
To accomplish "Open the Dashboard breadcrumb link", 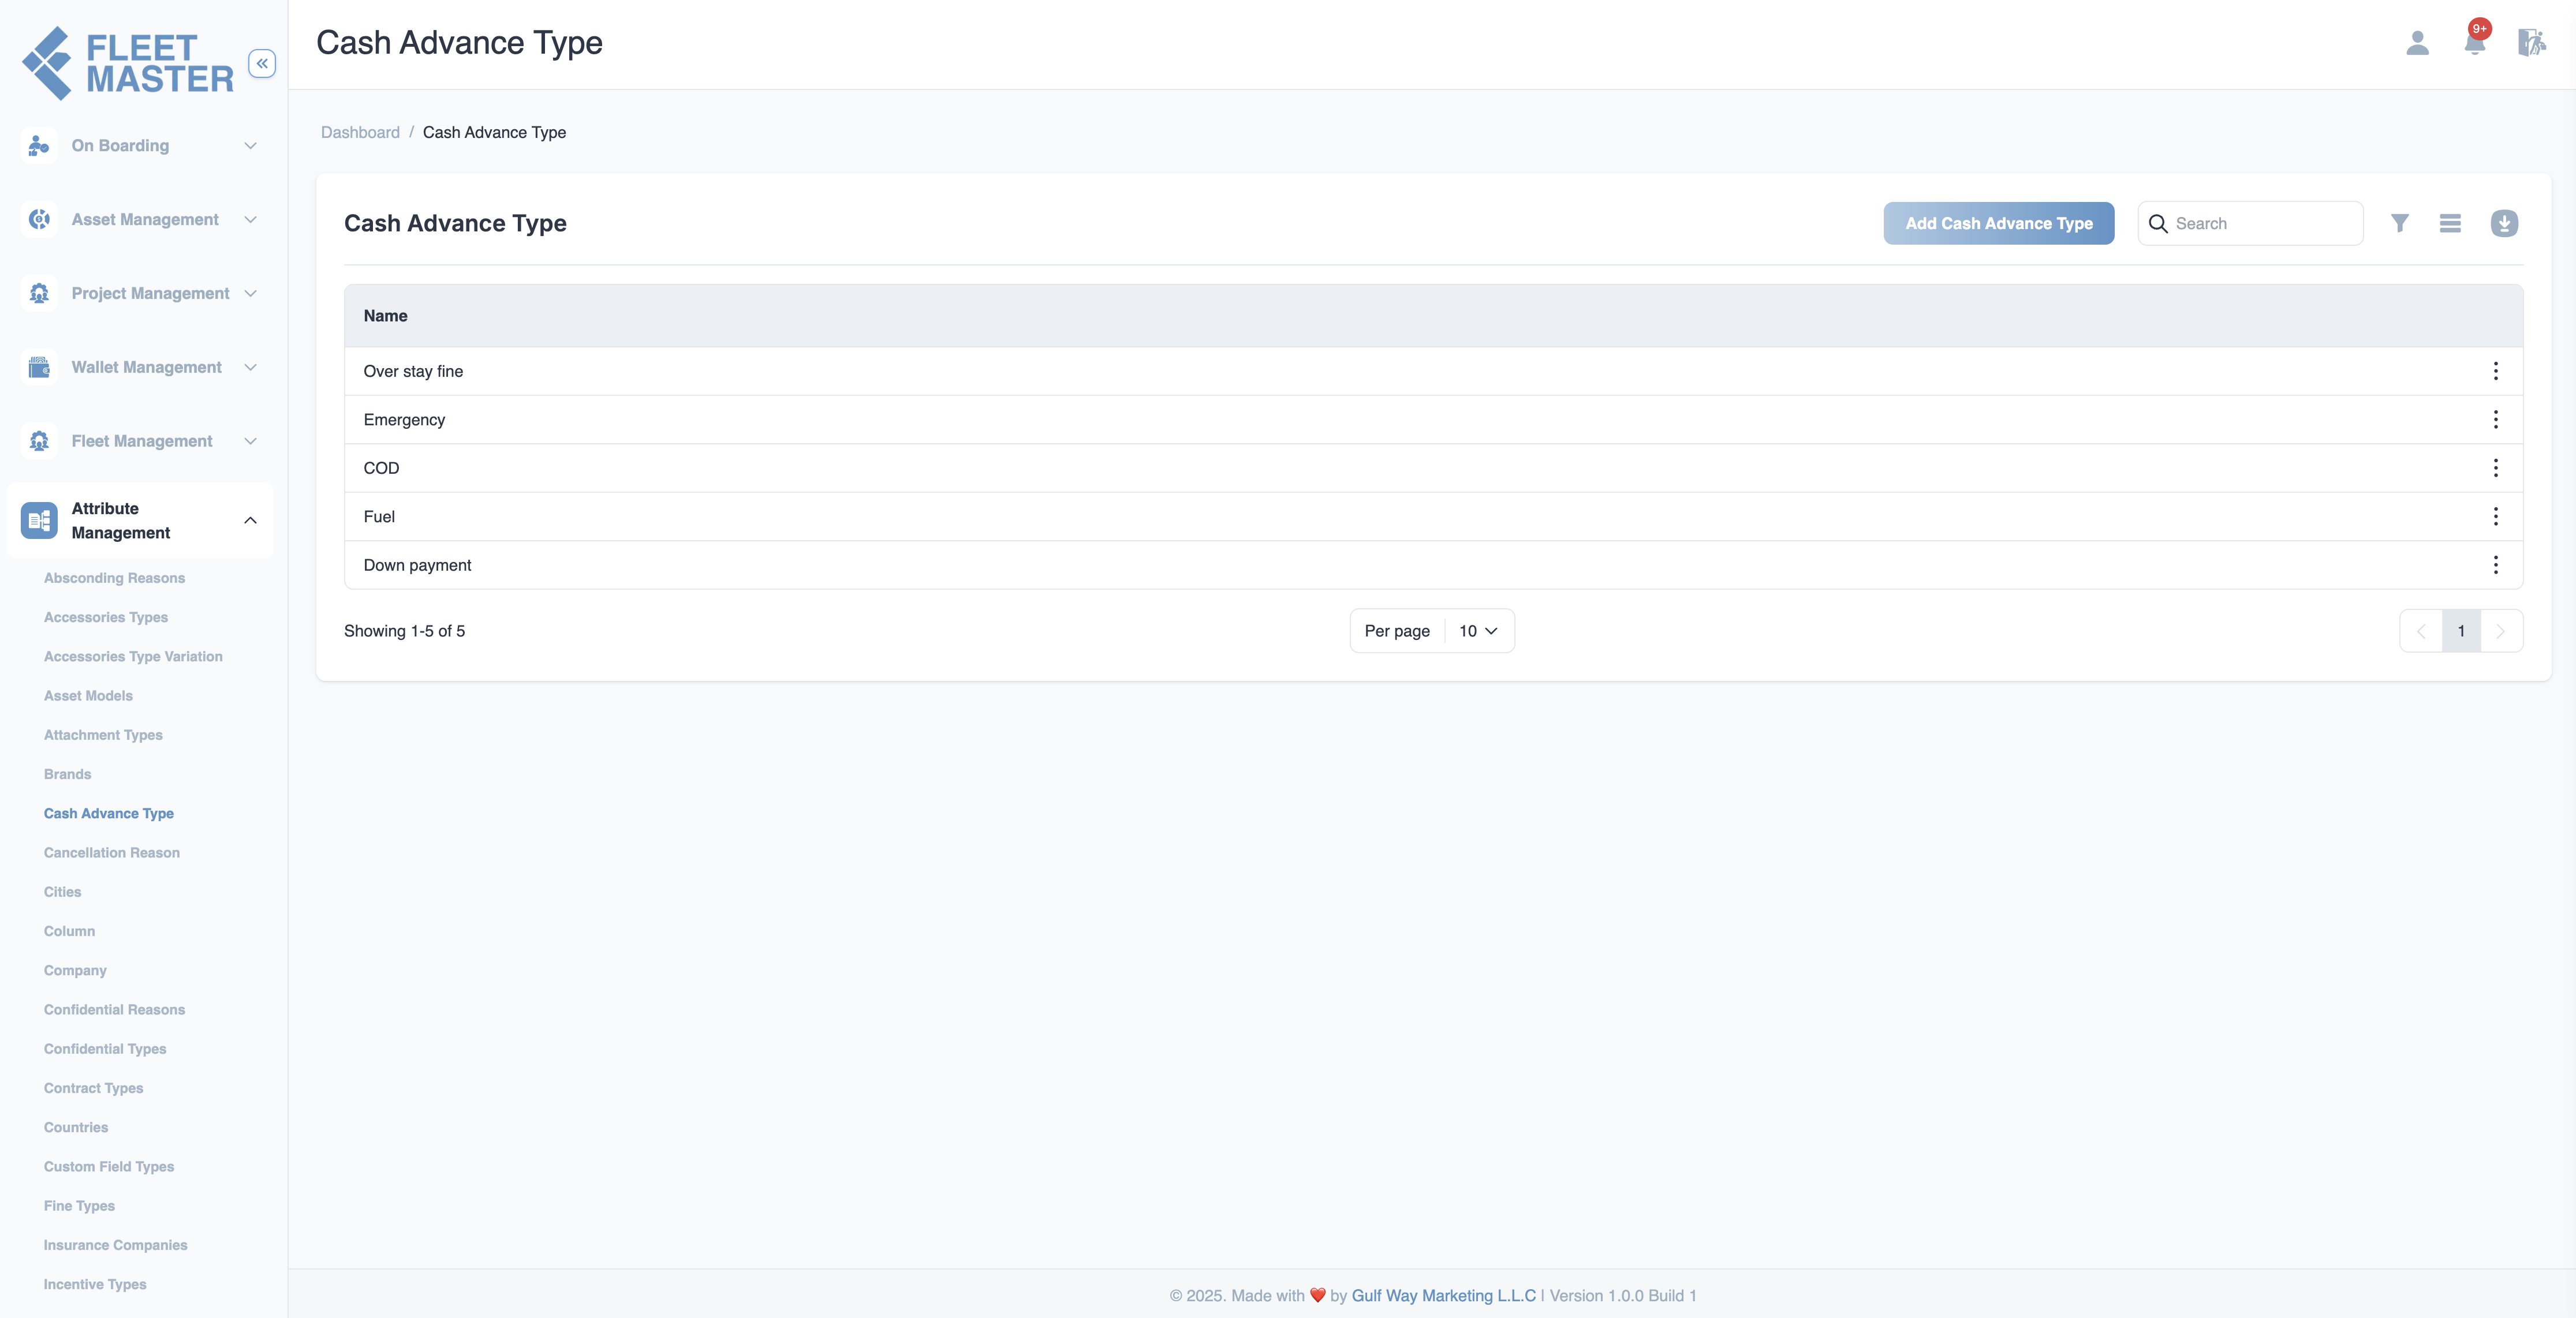I will point(360,132).
